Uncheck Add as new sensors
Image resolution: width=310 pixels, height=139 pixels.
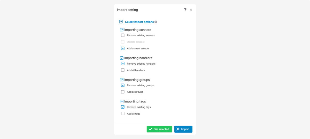point(123,48)
